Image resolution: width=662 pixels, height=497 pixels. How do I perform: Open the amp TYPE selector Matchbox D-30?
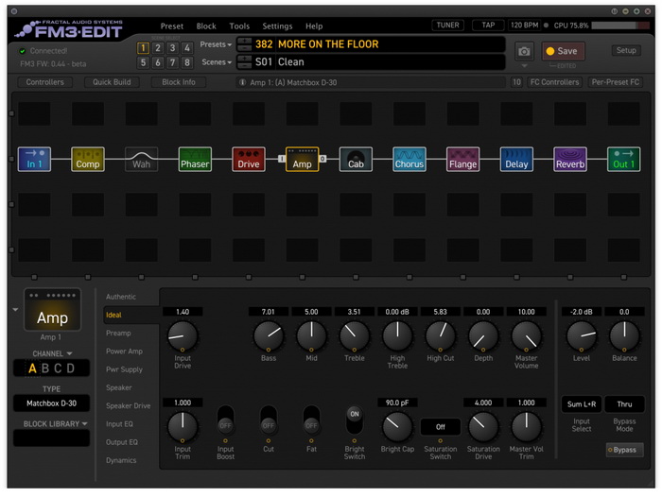(51, 403)
